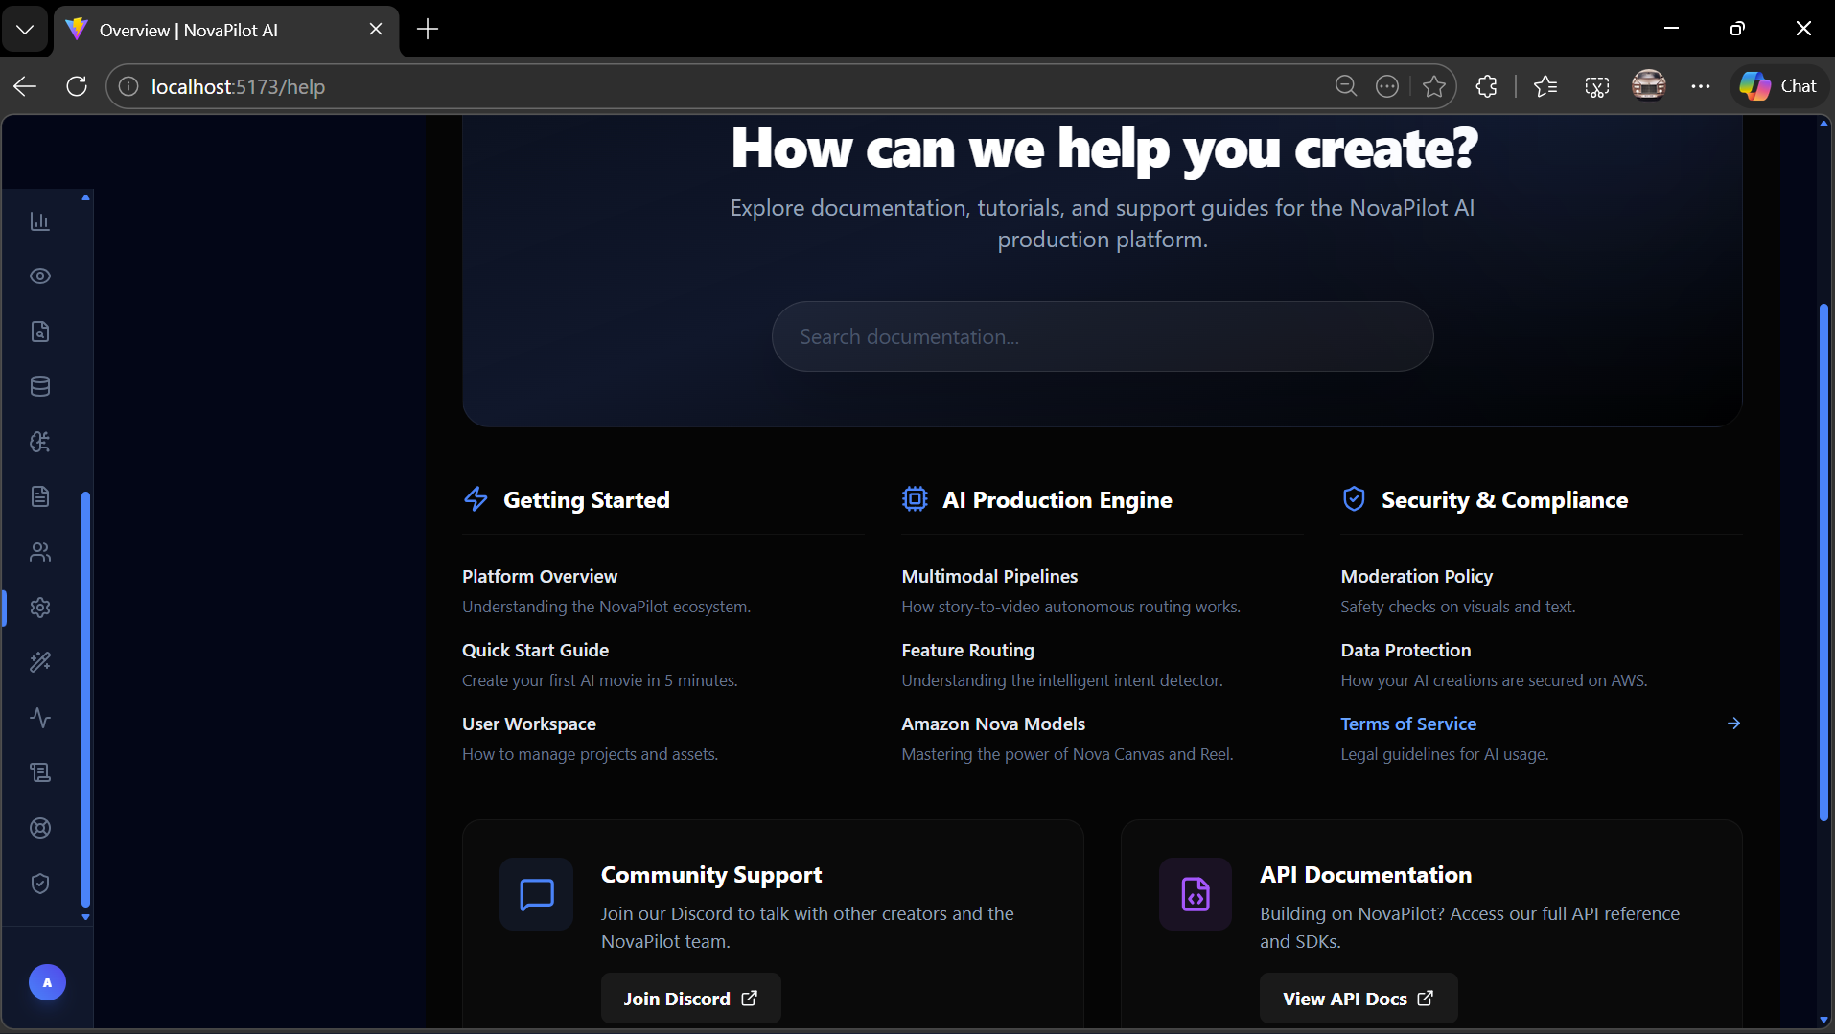The width and height of the screenshot is (1835, 1034).
Task: Open browser Settings and more menu
Action: click(1701, 86)
